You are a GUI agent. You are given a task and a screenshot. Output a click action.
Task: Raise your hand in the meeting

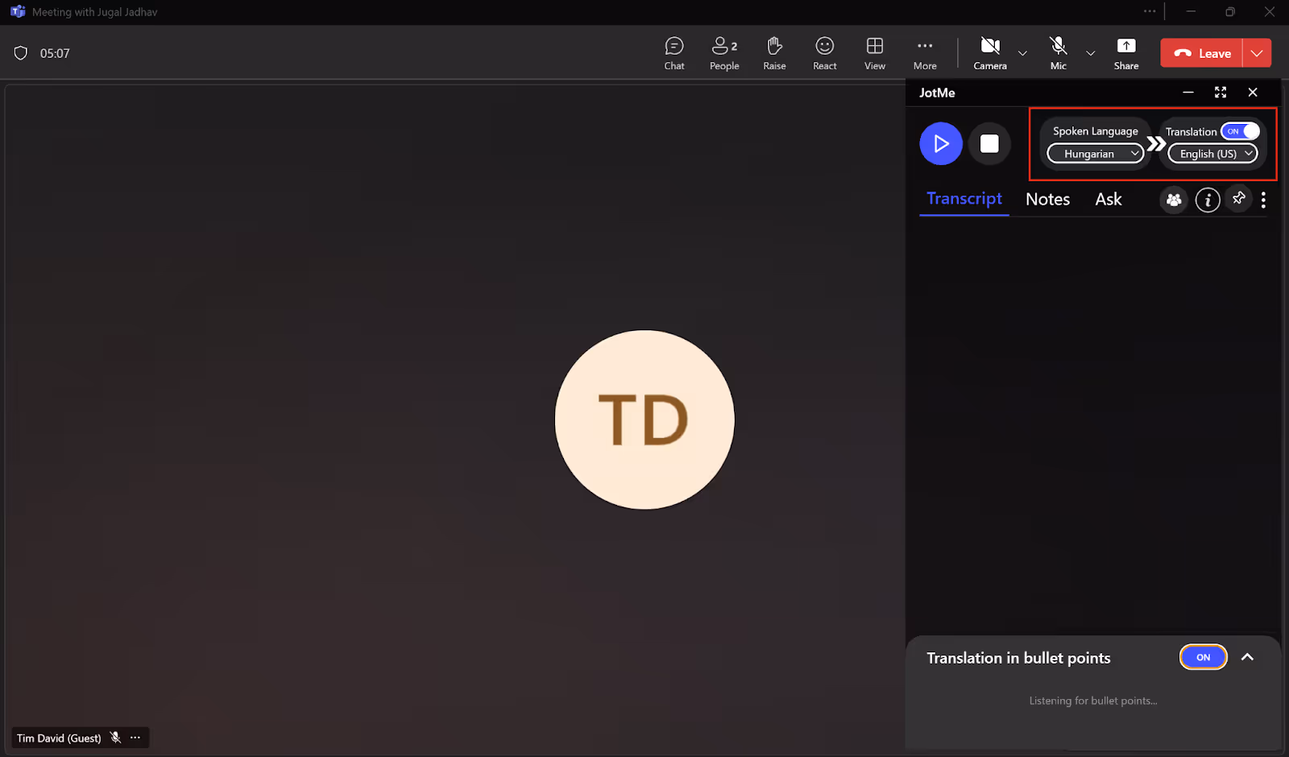tap(774, 53)
